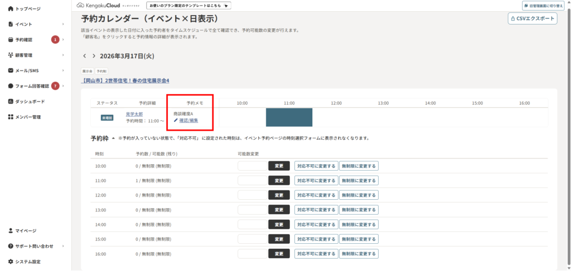The height and width of the screenshot is (271, 571).
Task: Click the 11:00 reservation block on the timeline
Action: click(289, 117)
